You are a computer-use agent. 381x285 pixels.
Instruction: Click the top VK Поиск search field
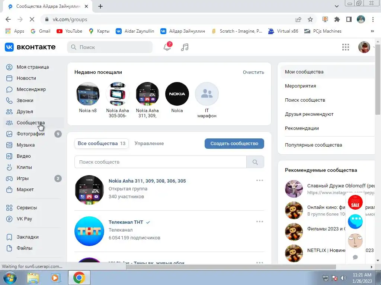point(110,47)
